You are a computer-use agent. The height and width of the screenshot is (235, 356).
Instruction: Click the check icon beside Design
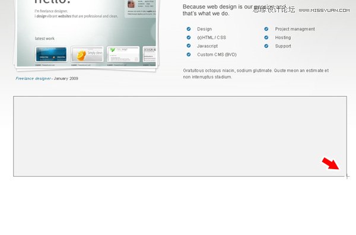pyautogui.click(x=189, y=29)
